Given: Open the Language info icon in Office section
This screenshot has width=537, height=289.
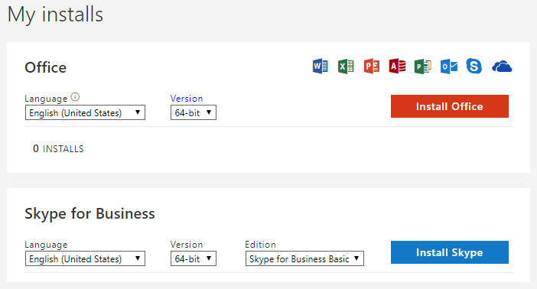Looking at the screenshot, I should [x=75, y=97].
